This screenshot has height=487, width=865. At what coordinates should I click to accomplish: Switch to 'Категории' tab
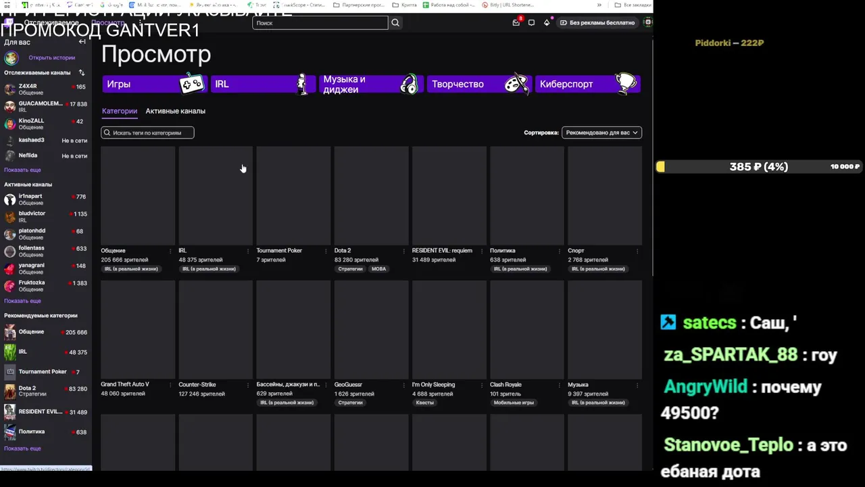pos(120,111)
